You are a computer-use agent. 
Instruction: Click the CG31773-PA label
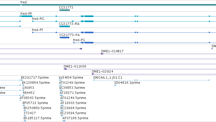coord(70,35)
